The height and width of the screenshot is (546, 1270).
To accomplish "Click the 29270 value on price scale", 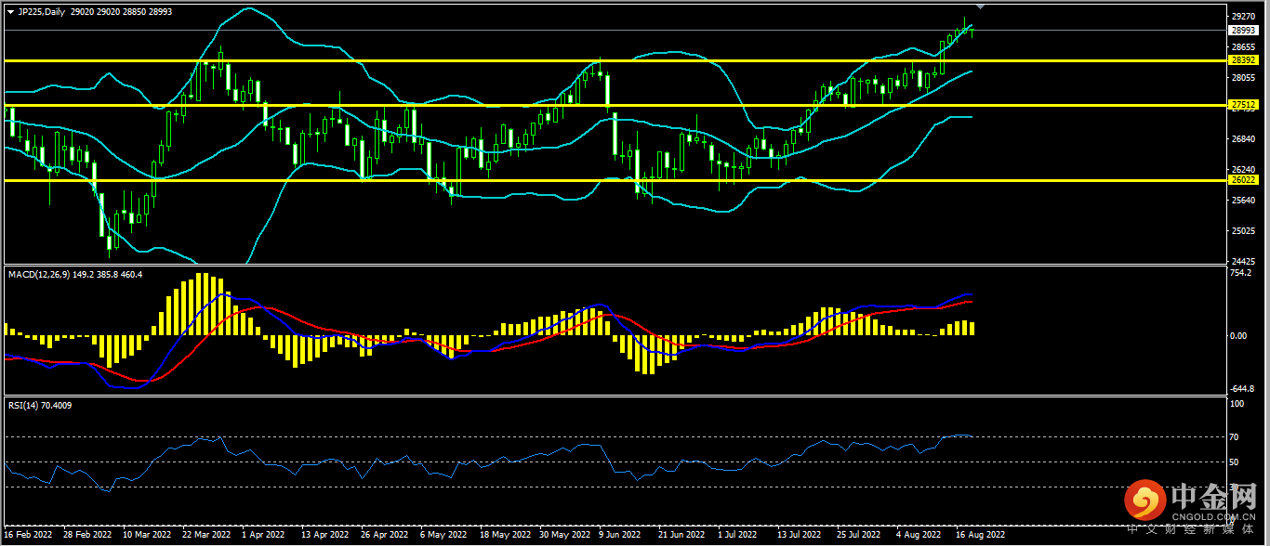I will tap(1243, 16).
